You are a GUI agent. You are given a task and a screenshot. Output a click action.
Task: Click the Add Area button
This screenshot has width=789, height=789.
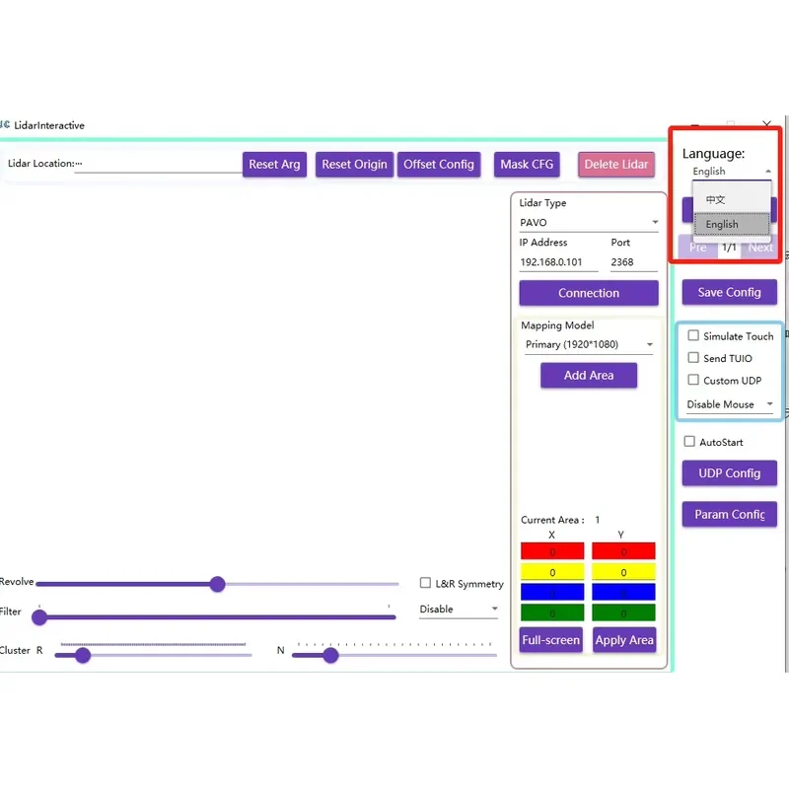point(589,376)
